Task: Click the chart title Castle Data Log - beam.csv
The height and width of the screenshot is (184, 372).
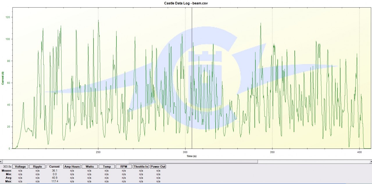Action: point(186,3)
